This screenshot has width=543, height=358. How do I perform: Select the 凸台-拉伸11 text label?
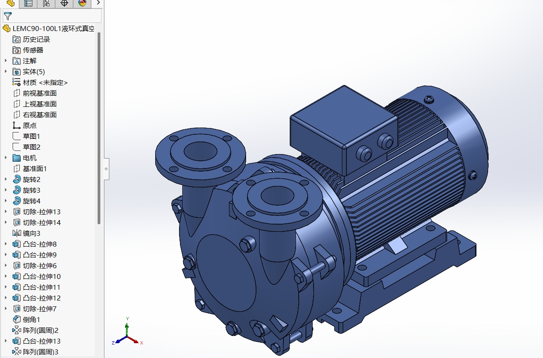[41, 287]
